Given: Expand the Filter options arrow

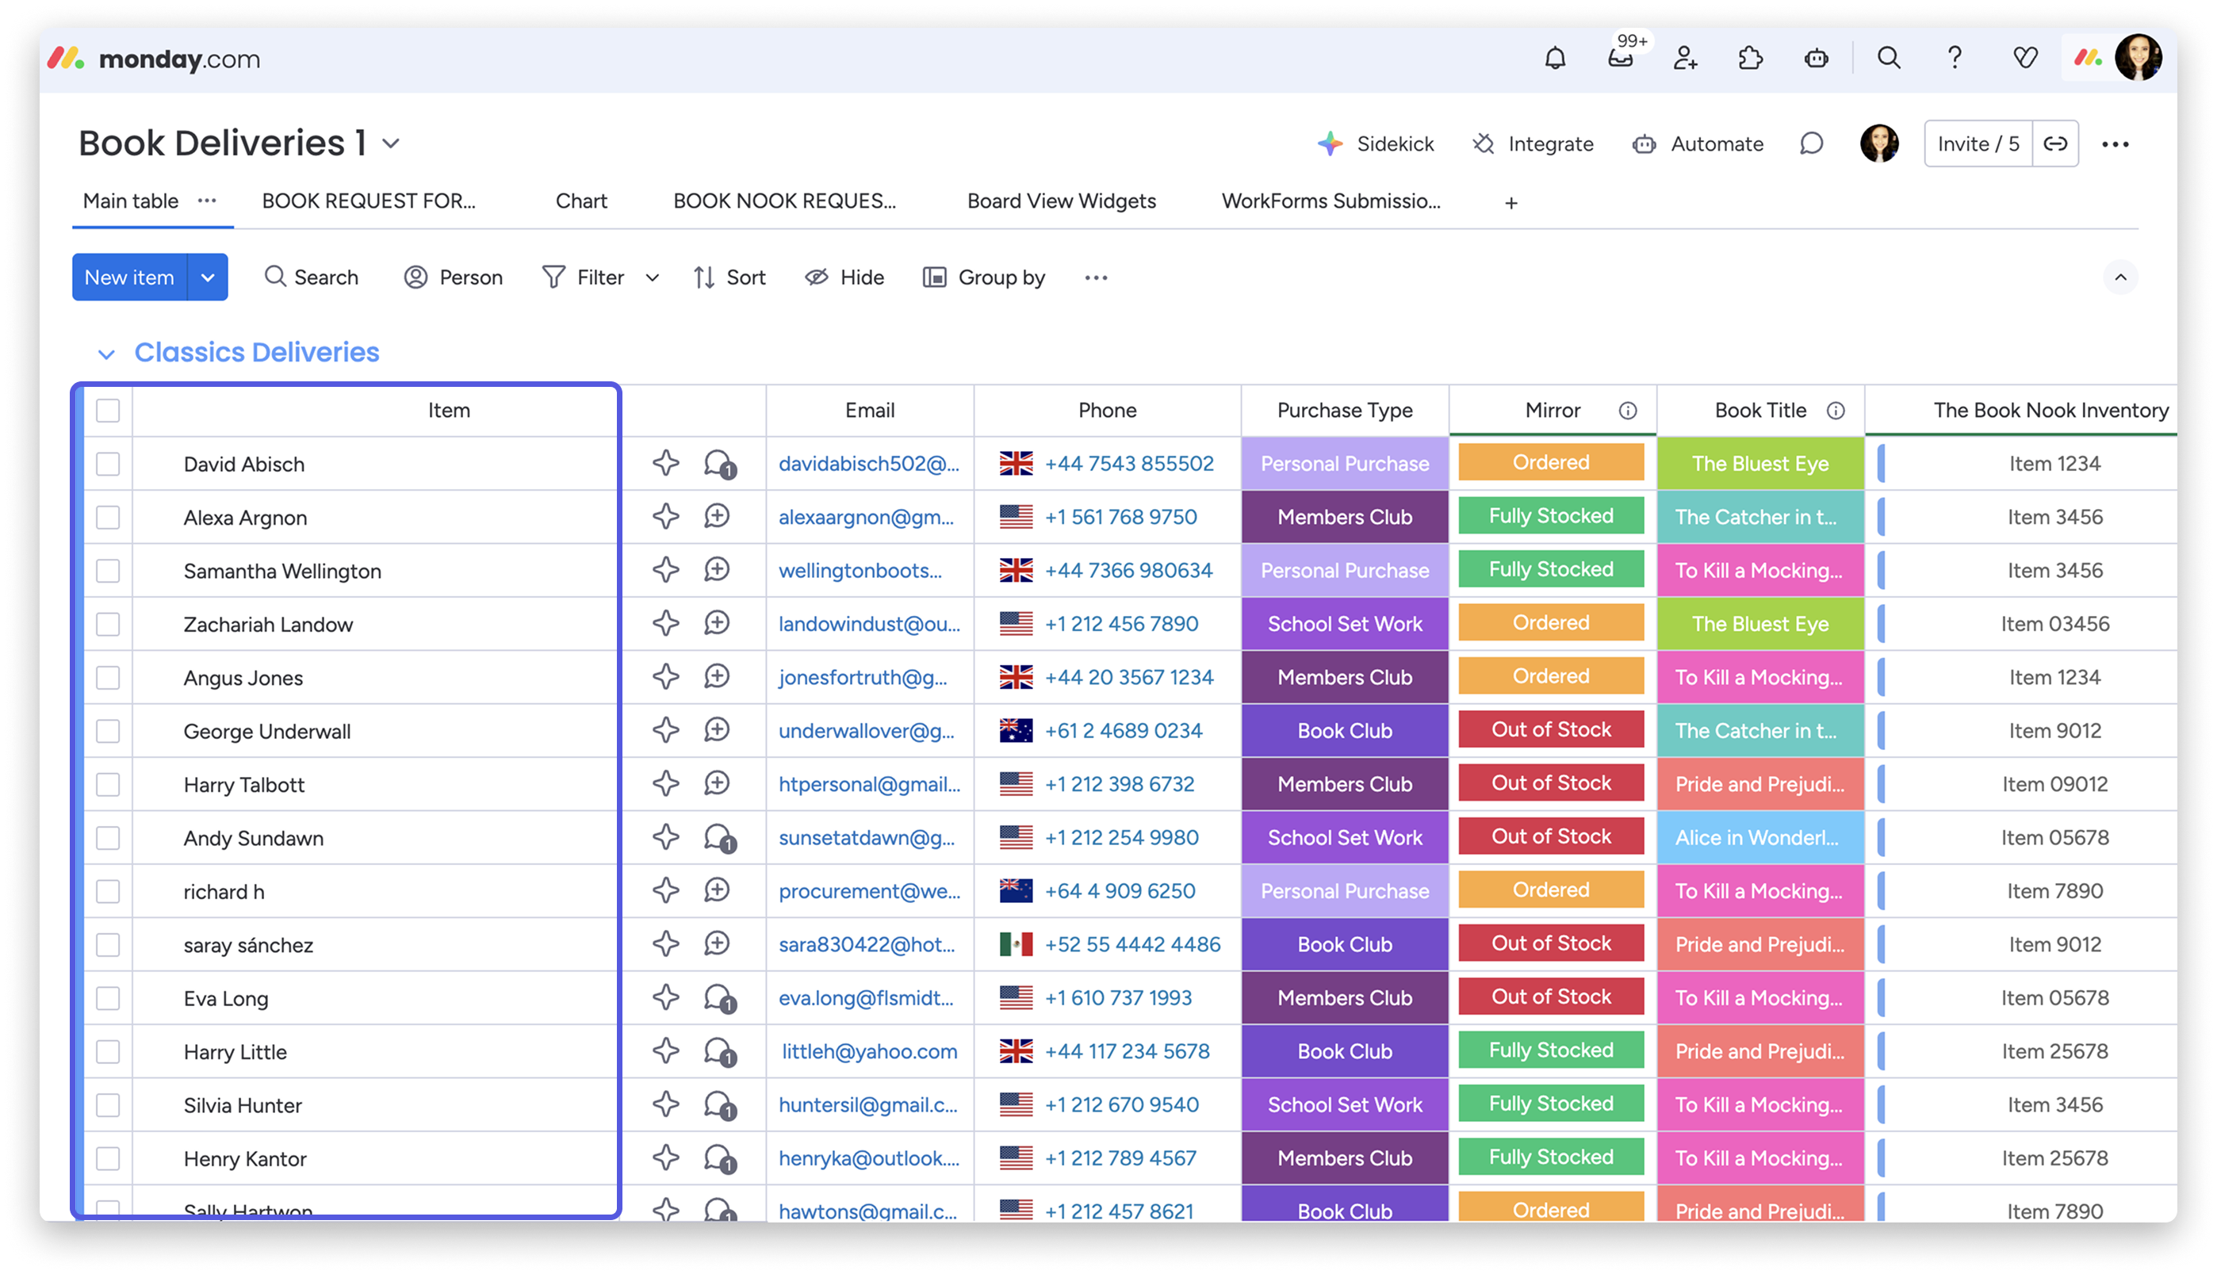Looking at the screenshot, I should (x=652, y=278).
